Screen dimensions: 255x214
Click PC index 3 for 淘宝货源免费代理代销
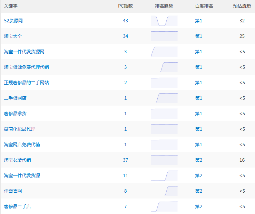tap(125, 67)
